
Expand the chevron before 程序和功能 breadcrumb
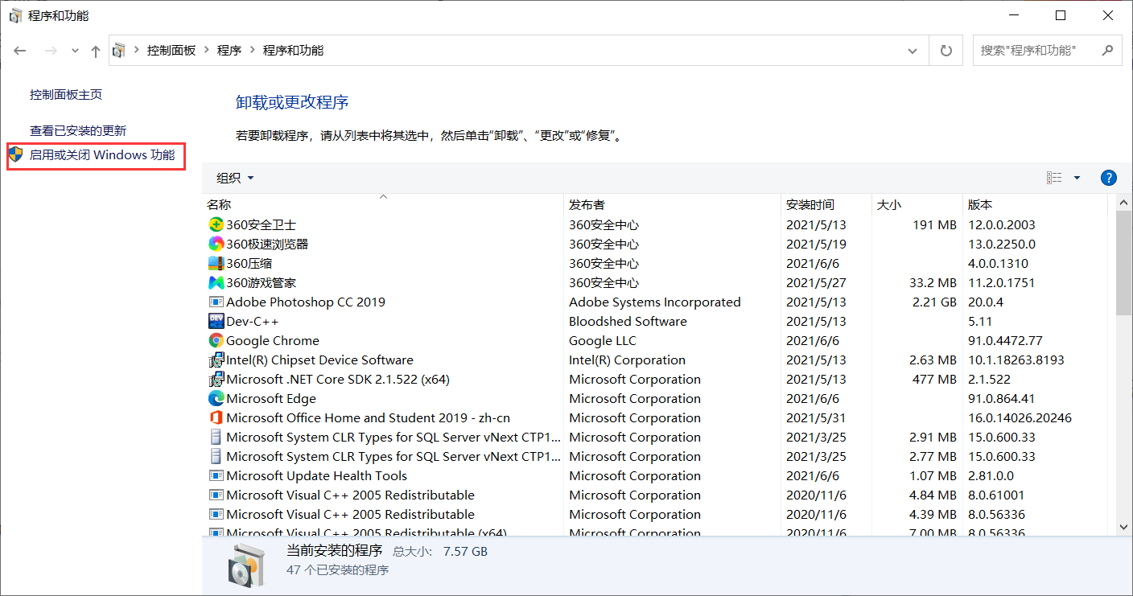pyautogui.click(x=253, y=51)
